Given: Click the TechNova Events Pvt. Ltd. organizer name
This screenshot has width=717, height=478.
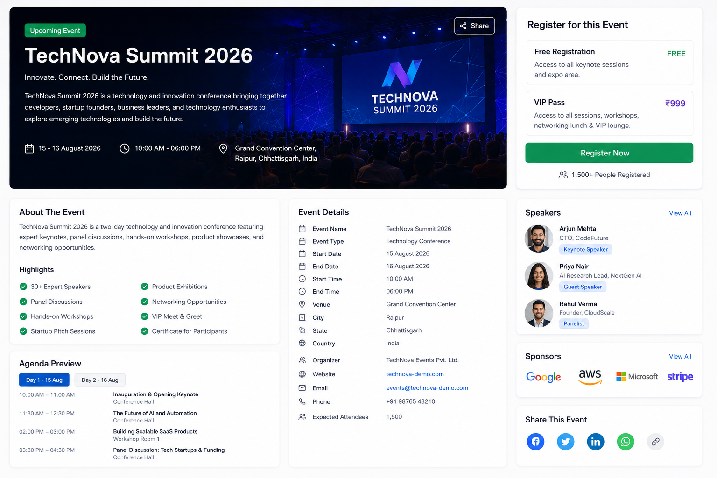Looking at the screenshot, I should (x=422, y=360).
